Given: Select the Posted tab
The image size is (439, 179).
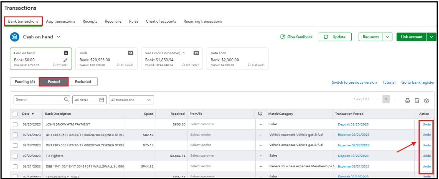Looking at the screenshot, I should pyautogui.click(x=54, y=82).
